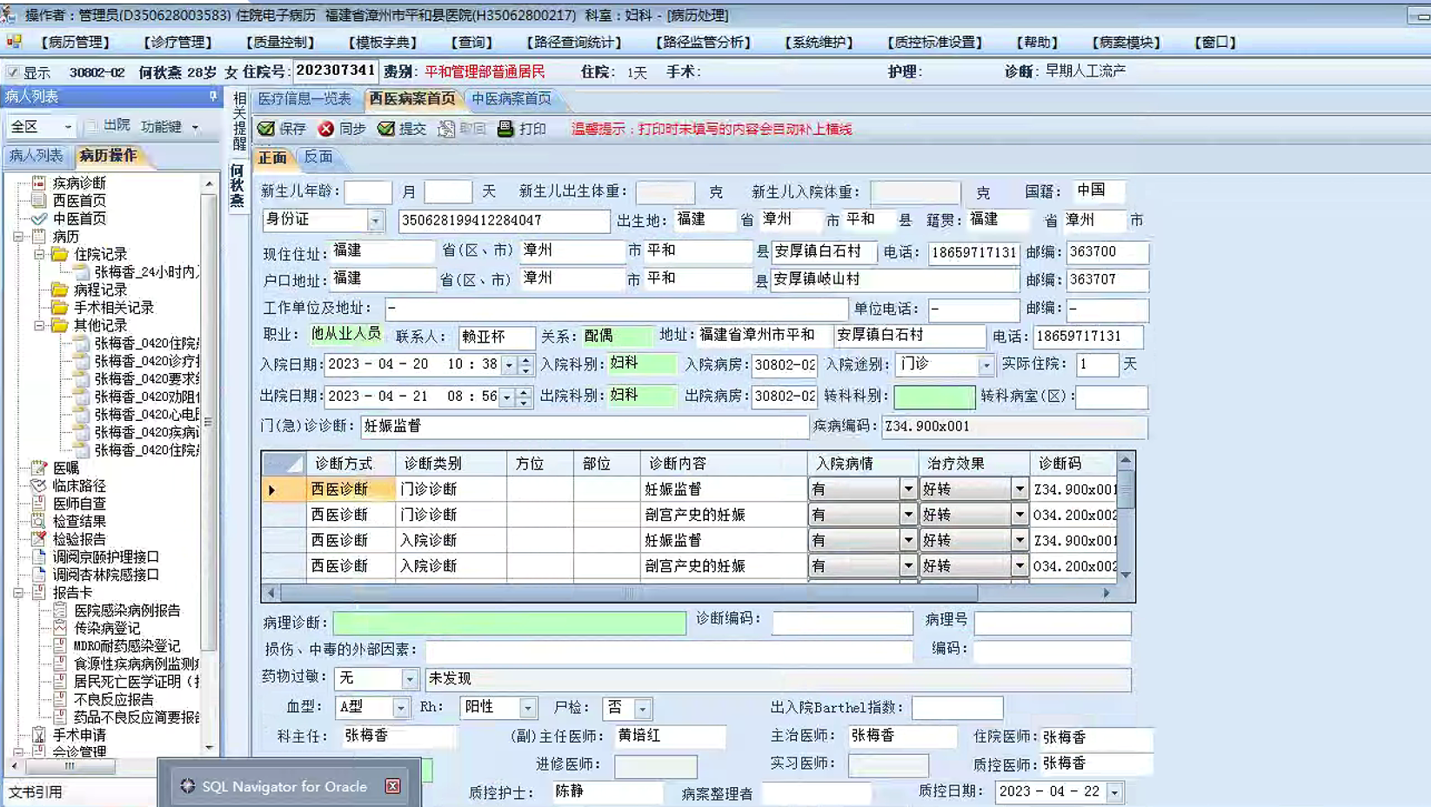Select the 不良反应报告 tree item

click(x=114, y=699)
